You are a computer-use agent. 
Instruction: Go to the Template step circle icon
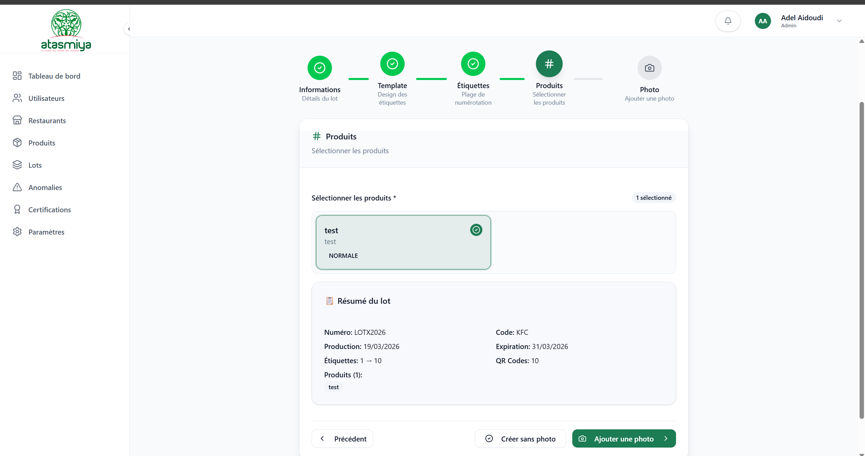[392, 64]
